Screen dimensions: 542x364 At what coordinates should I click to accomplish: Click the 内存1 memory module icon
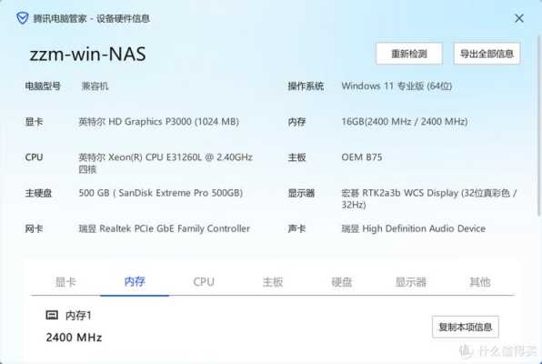coord(52,315)
